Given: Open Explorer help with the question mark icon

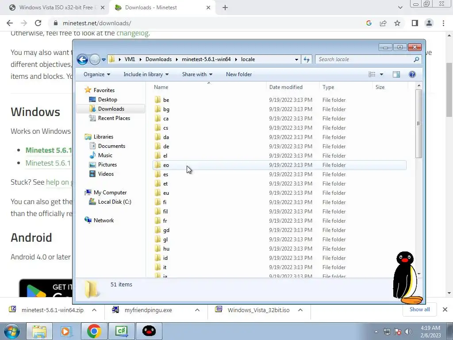Looking at the screenshot, I should 412,74.
